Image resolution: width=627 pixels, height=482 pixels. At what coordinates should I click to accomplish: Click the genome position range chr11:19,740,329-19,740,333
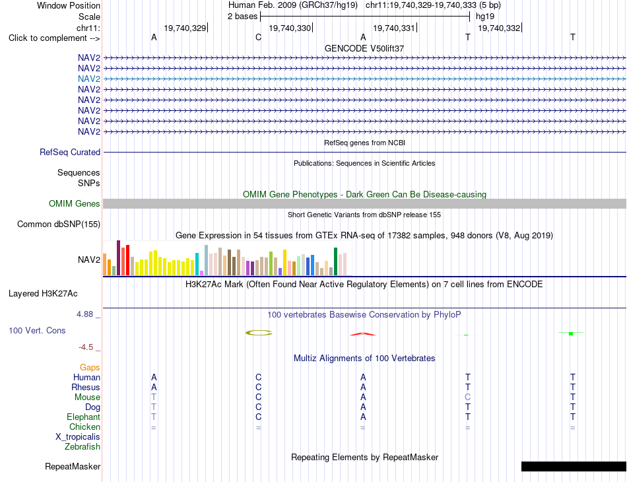(421, 5)
